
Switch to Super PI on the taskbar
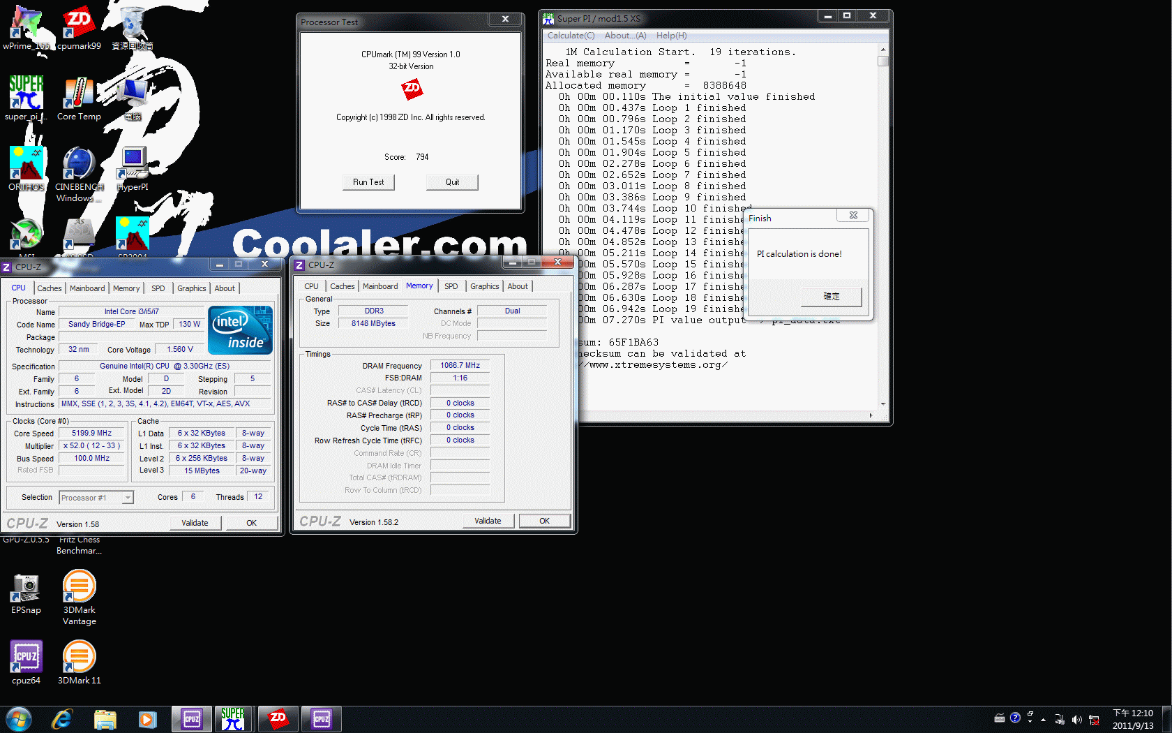[x=233, y=719]
